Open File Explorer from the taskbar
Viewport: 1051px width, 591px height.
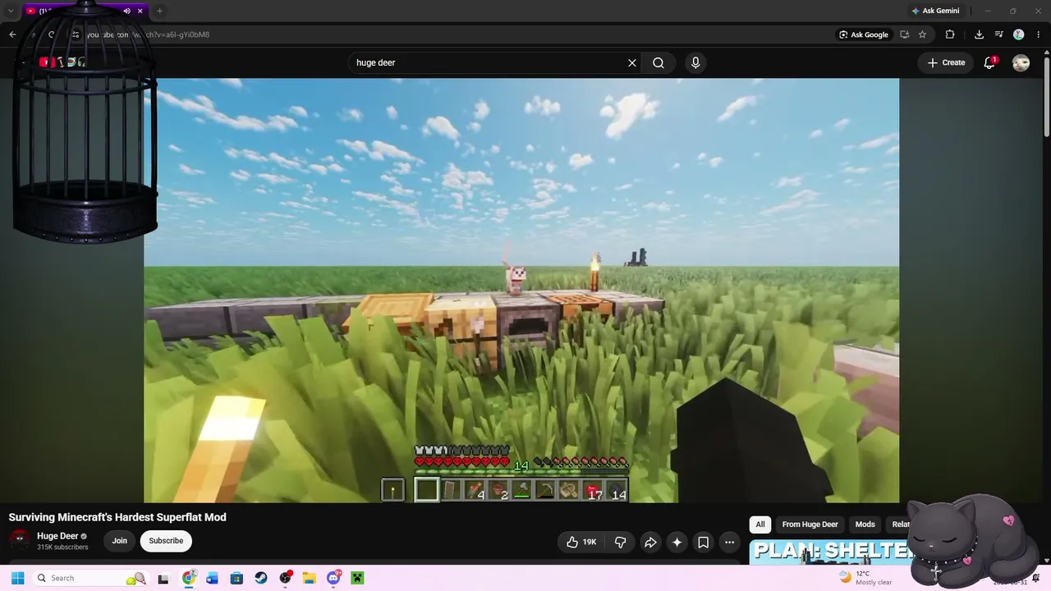click(310, 578)
